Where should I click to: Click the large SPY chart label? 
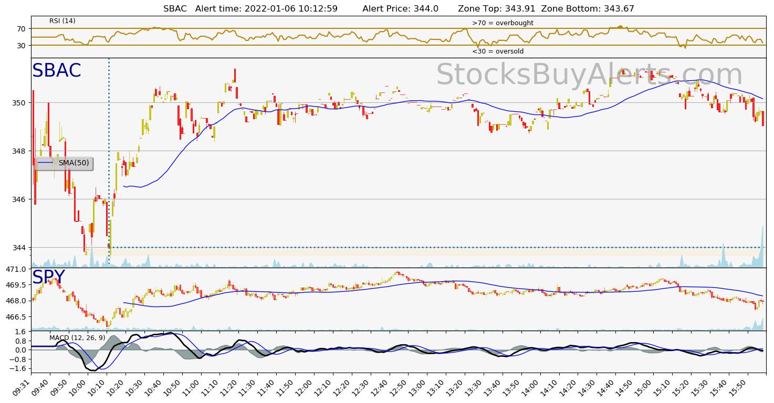click(x=48, y=277)
